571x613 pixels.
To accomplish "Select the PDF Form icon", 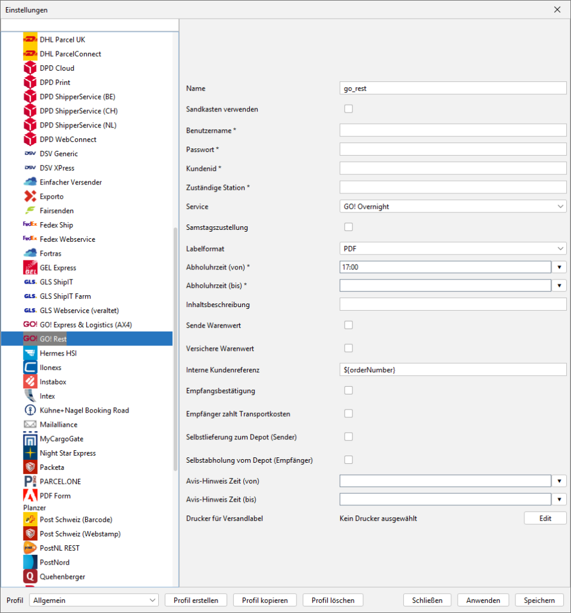I will [x=30, y=496].
